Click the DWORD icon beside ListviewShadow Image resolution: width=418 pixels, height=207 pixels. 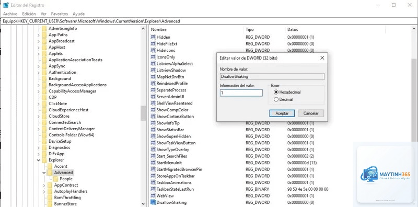click(x=153, y=70)
